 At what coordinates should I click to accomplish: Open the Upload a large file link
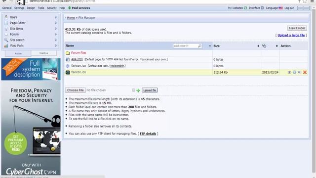click(x=291, y=35)
